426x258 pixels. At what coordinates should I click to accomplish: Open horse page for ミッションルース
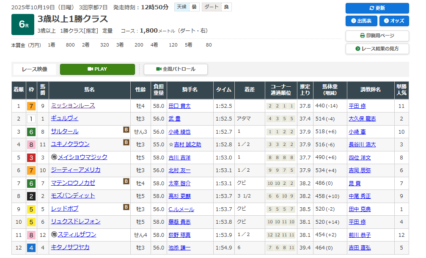point(73,106)
